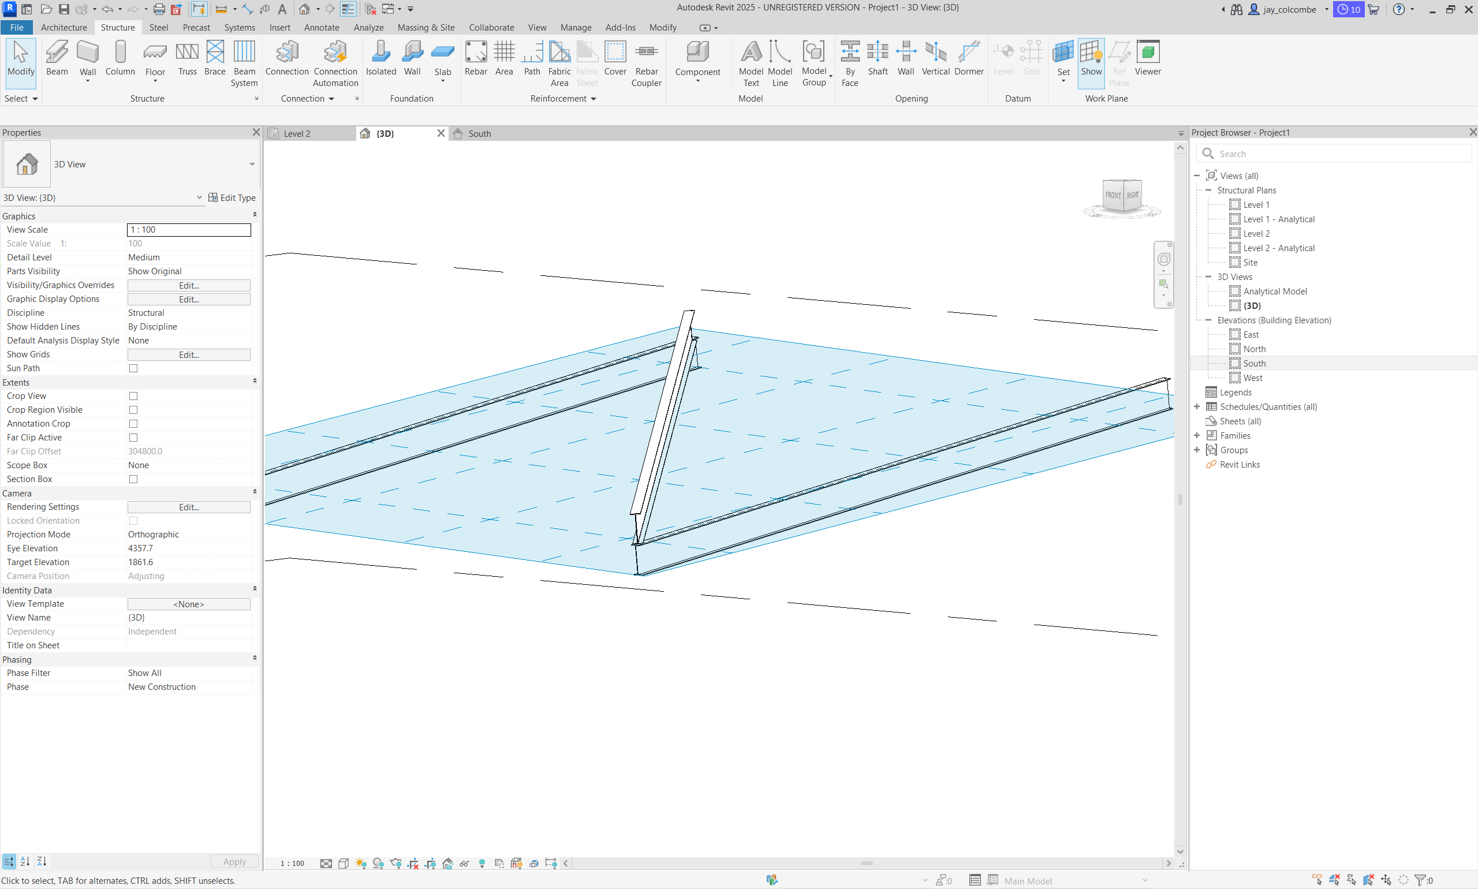
Task: Select the Beam tool
Action: 57,58
